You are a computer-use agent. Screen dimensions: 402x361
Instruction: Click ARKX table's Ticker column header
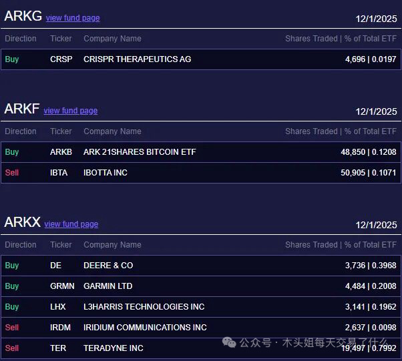click(x=61, y=245)
